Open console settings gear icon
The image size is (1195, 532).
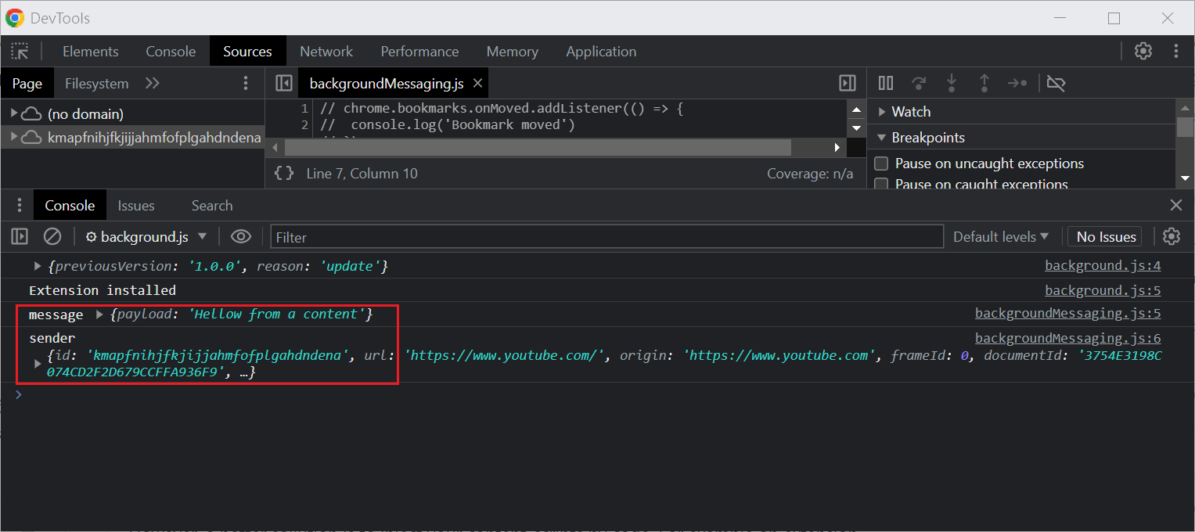point(1171,236)
